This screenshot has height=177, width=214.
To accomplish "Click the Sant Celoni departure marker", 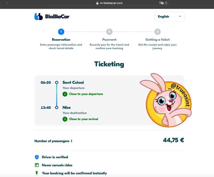I will [57, 82].
